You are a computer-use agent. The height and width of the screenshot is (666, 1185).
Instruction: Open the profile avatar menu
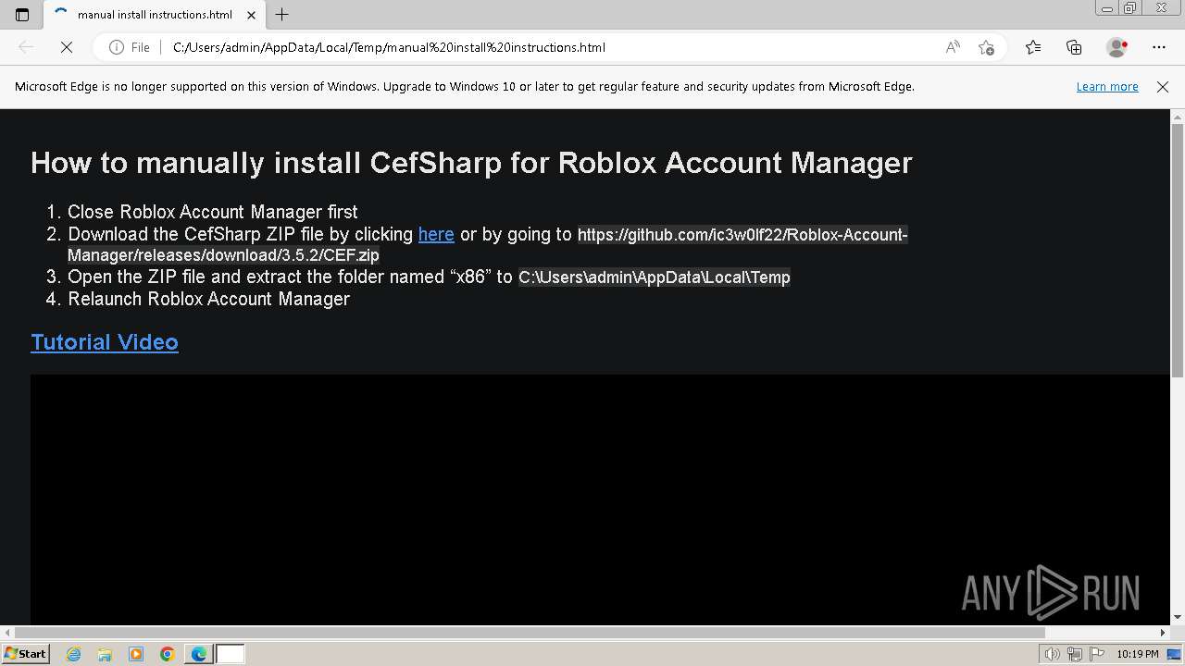[x=1116, y=47]
